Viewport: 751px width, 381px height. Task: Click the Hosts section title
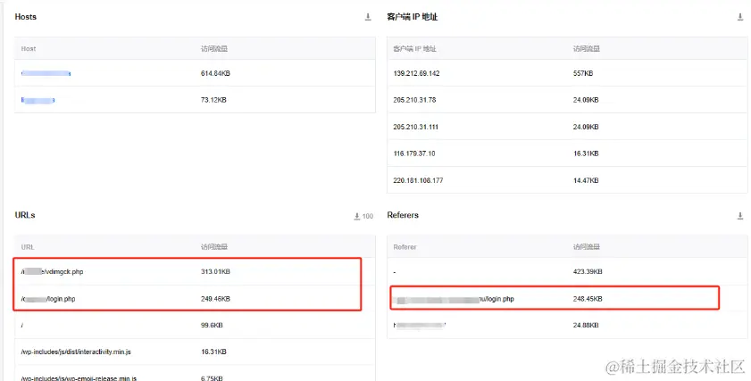(26, 17)
